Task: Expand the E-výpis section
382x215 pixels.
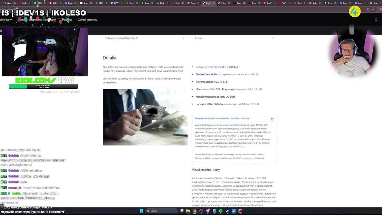Action: tap(234, 38)
